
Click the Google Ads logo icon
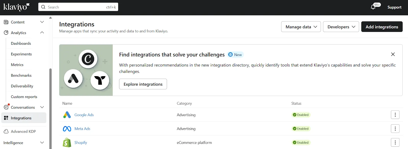tap(67, 115)
